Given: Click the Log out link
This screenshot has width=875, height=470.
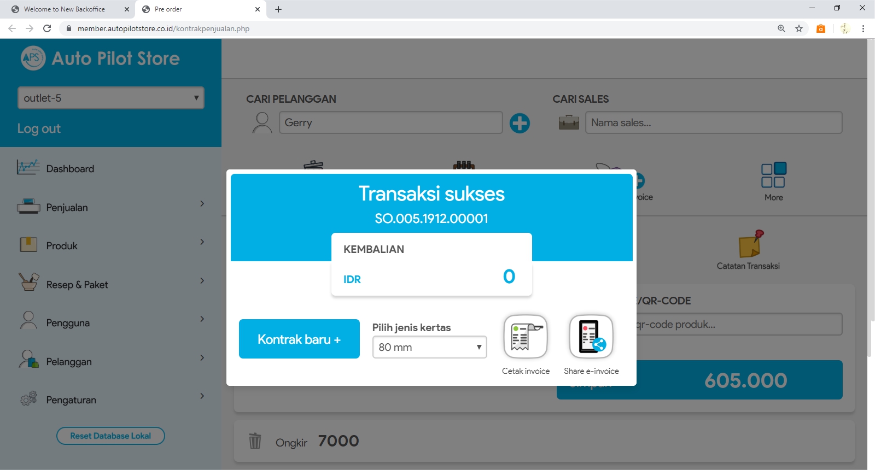Looking at the screenshot, I should 39,128.
